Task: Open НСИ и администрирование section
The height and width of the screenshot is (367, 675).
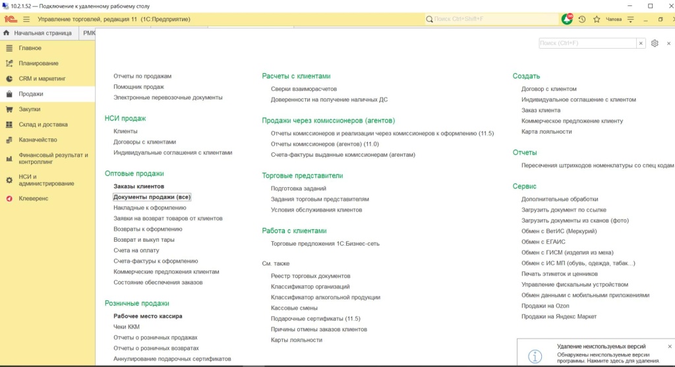Action: coord(47,180)
